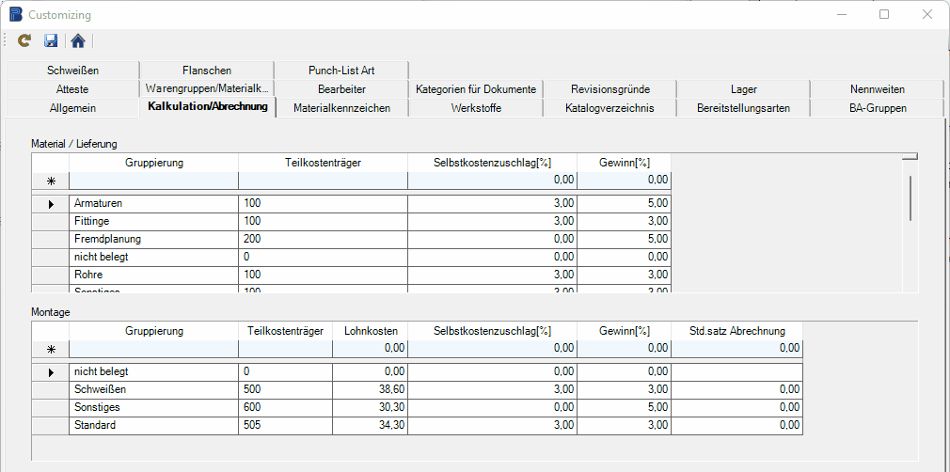Click the Customizing app icon in title bar
The width and height of the screenshot is (950, 472).
16,15
